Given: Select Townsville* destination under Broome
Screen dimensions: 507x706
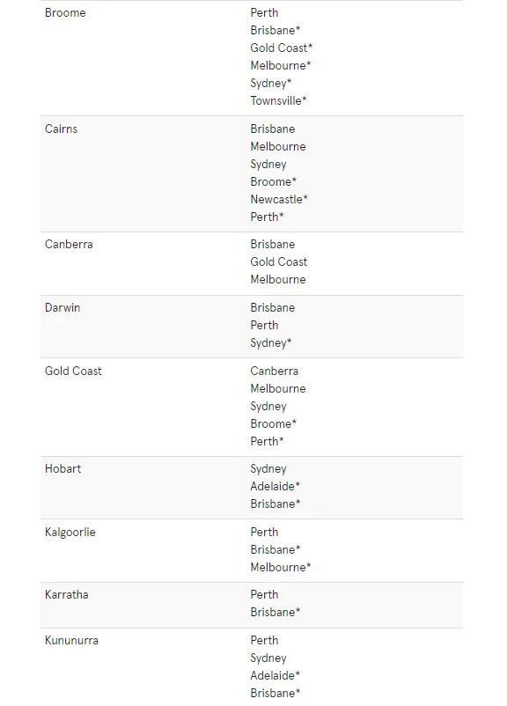Looking at the screenshot, I should pos(278,101).
